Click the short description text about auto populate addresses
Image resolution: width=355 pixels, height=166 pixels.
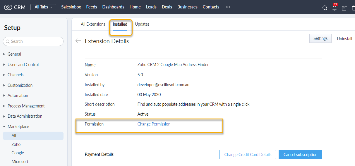(193, 104)
